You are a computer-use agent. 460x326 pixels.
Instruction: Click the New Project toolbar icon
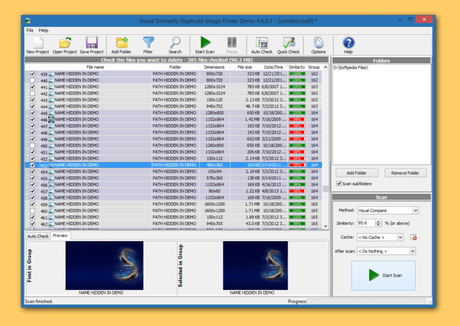(x=37, y=44)
